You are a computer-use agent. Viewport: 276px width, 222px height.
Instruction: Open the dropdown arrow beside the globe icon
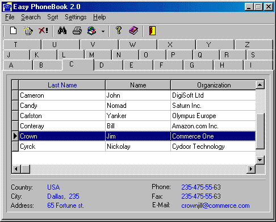(103, 31)
